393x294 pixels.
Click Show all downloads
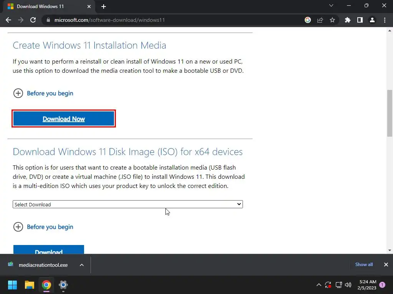click(x=364, y=265)
